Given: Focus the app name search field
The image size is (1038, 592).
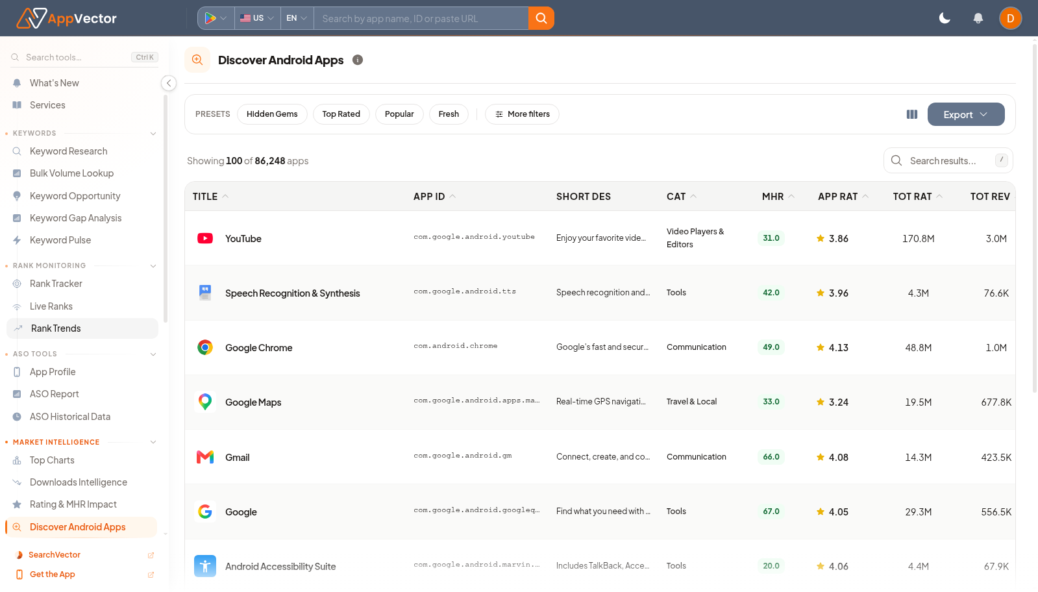Looking at the screenshot, I should pos(421,18).
